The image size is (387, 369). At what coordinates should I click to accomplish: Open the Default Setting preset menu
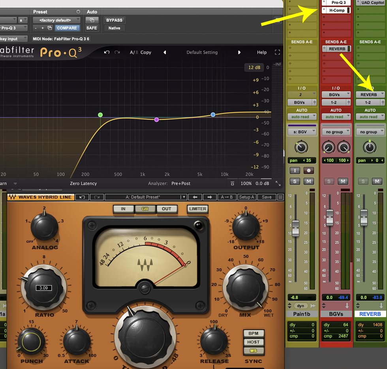coord(202,53)
